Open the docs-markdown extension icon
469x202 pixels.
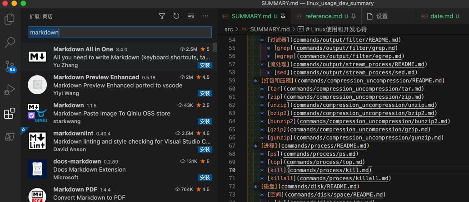click(x=37, y=169)
